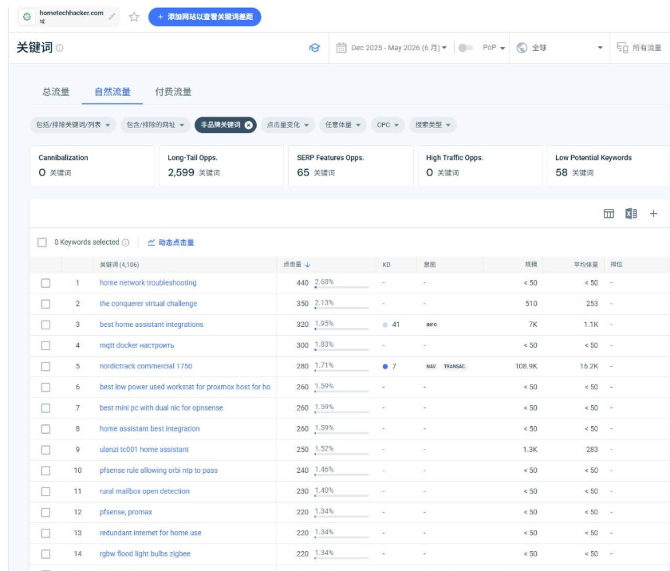Click the KD 7 blue difficulty dot
This screenshot has height=571, width=670.
[385, 366]
